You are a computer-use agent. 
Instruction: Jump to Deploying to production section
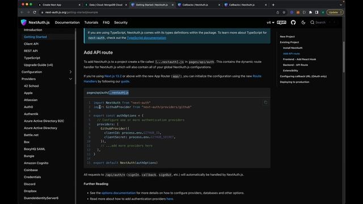click(x=294, y=82)
